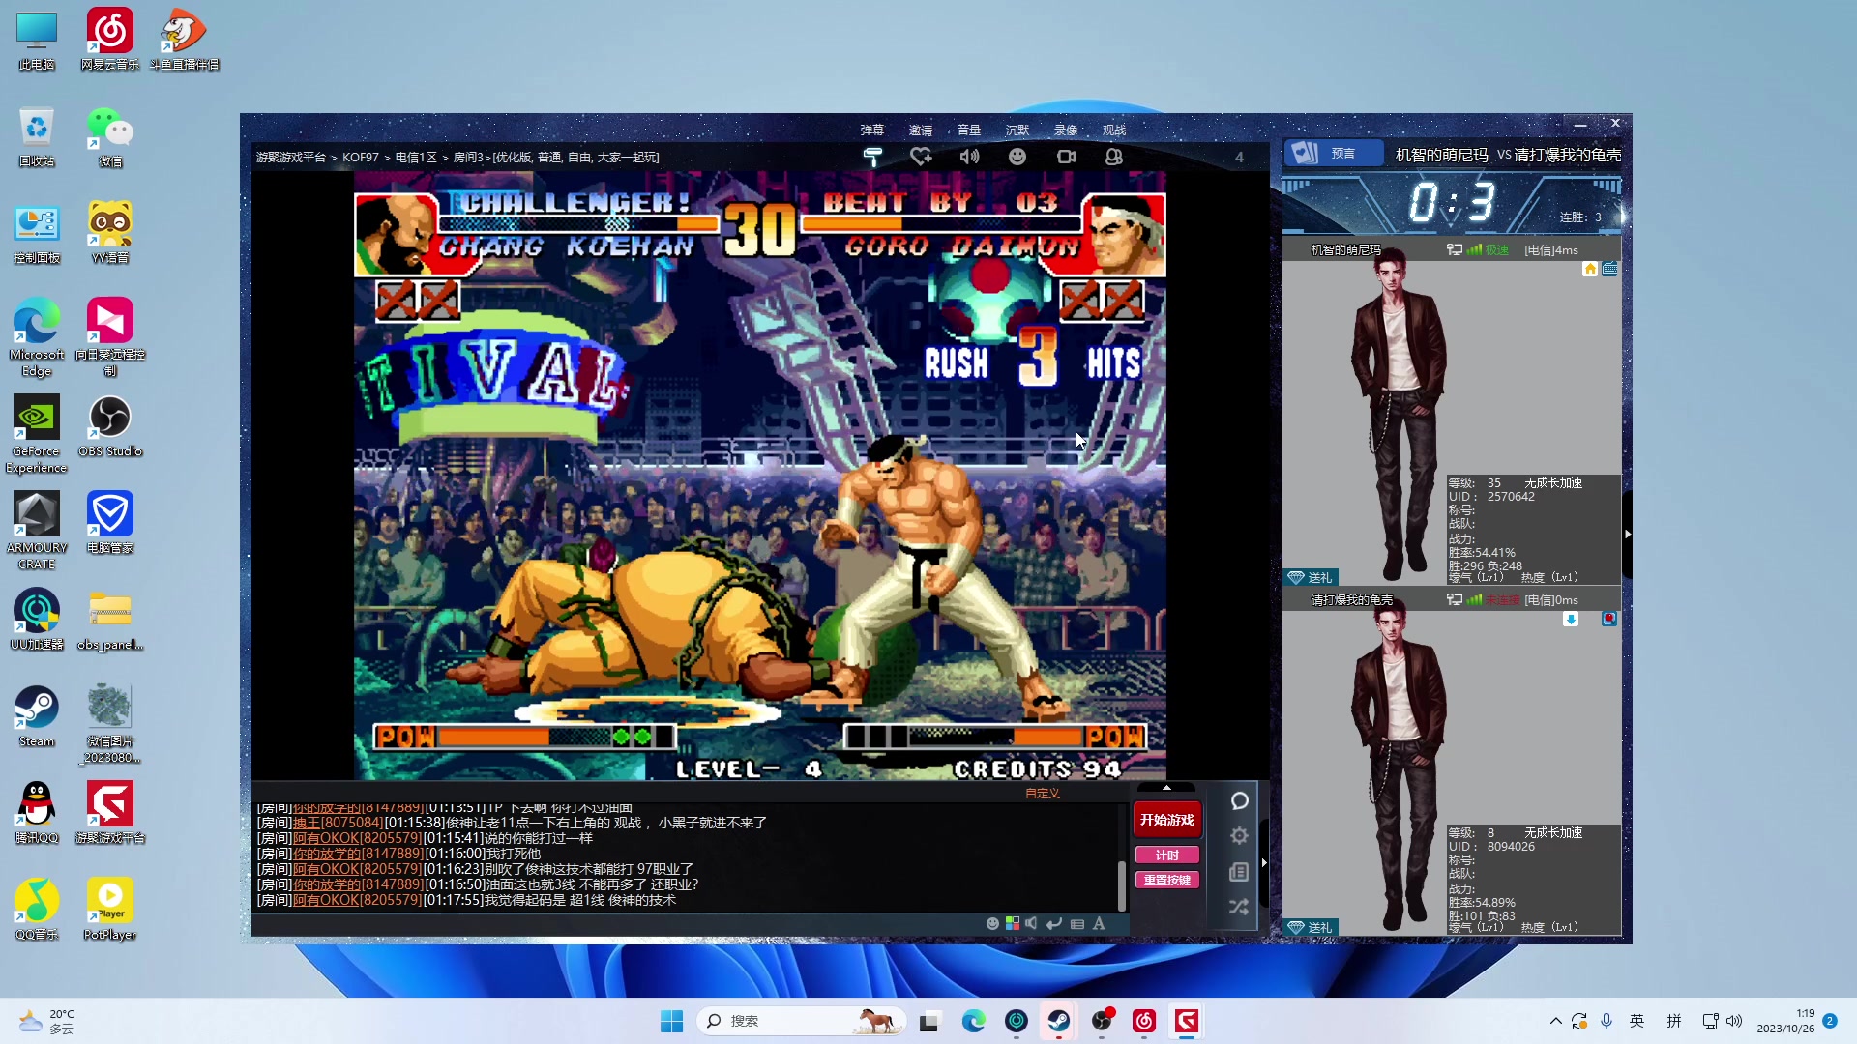Select the 沉默 menu label
The height and width of the screenshot is (1044, 1857).
point(1017,130)
